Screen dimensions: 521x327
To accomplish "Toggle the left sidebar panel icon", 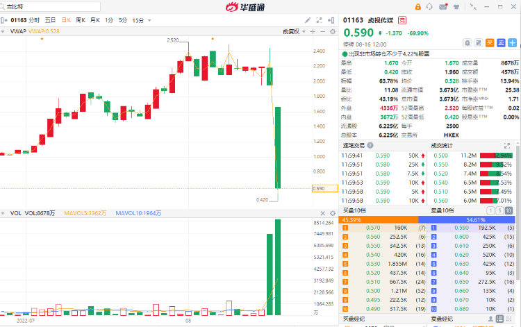I will 4,20.
